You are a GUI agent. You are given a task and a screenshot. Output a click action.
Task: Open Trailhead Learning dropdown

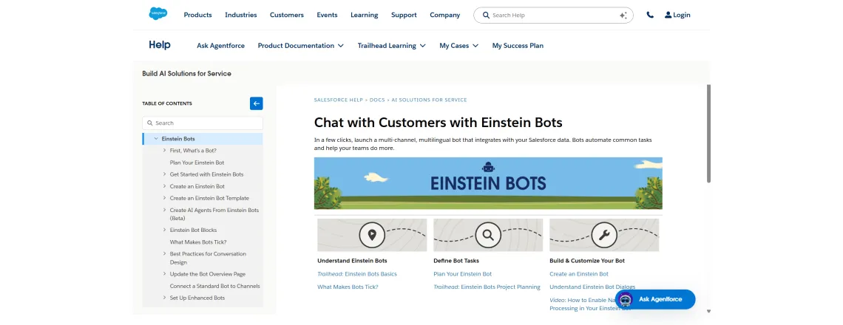(x=391, y=46)
